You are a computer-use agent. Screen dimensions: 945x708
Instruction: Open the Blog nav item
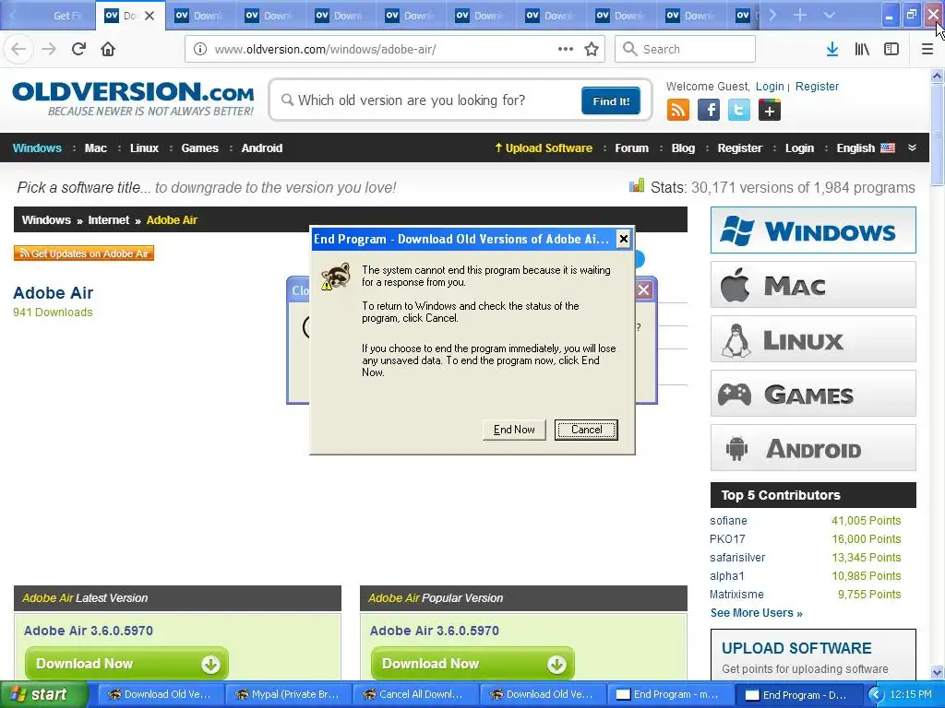pos(683,148)
